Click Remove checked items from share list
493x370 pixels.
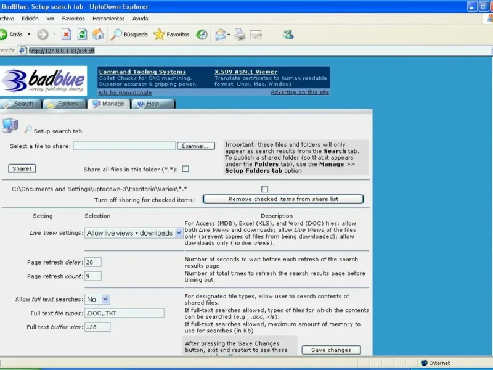283,199
